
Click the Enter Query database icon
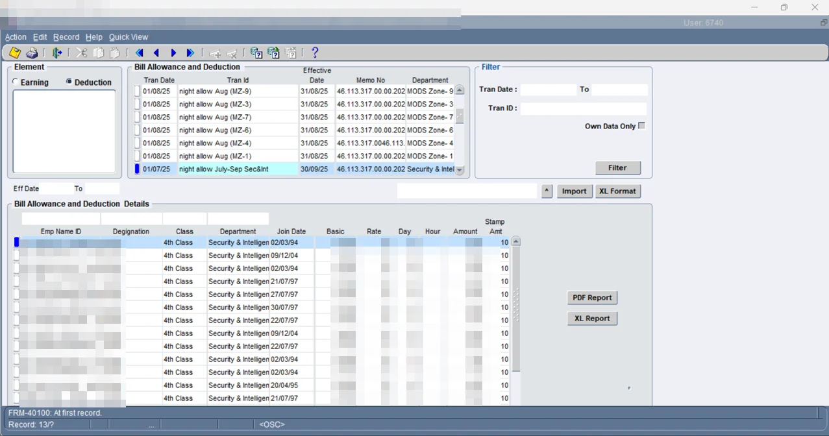pyautogui.click(x=256, y=53)
